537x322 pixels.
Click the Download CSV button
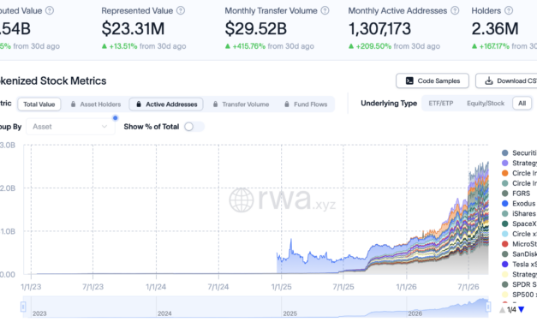pos(507,80)
